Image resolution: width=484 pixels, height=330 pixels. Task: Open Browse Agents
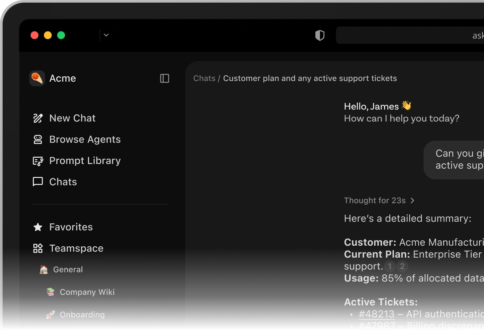[85, 139]
